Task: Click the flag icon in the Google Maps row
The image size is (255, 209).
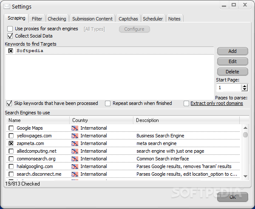Action: pos(75,128)
